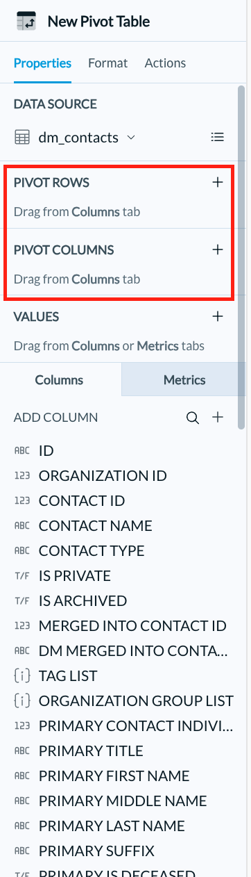
Task: Click the T/F type icon beside IS ARCHIVED
Action: 22,601
